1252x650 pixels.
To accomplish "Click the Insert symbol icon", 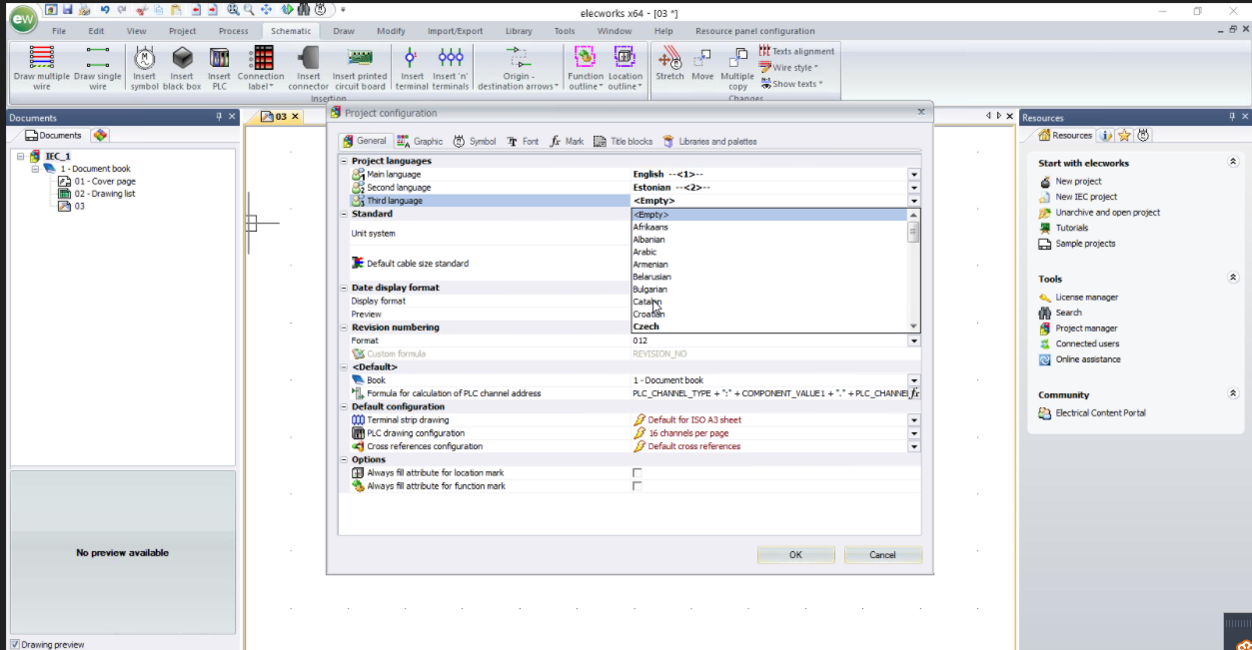I will click(x=145, y=57).
